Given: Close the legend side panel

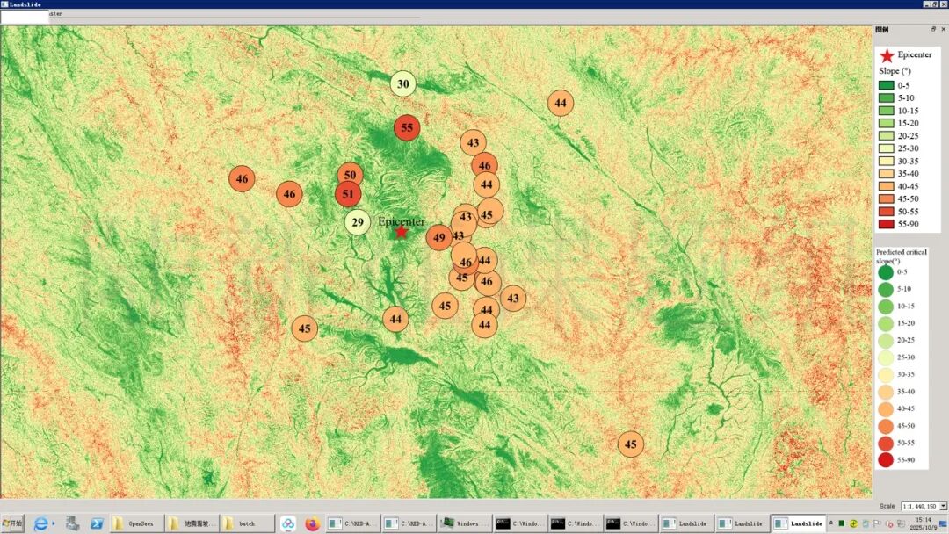Looking at the screenshot, I should (x=943, y=29).
